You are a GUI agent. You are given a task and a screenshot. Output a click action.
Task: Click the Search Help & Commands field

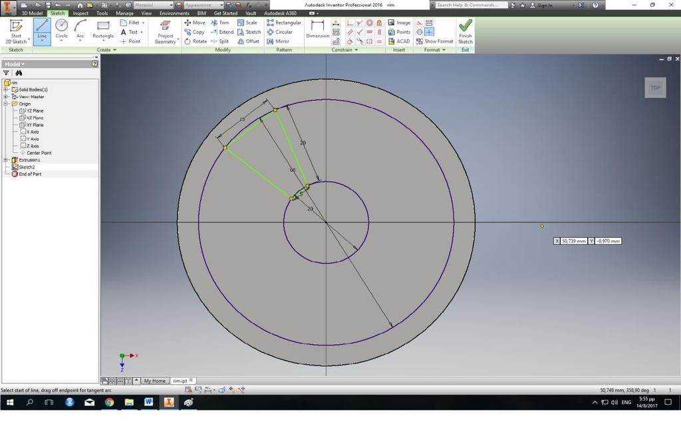tap(472, 5)
